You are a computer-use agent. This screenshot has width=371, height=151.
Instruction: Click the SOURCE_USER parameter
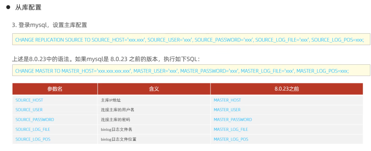(29, 110)
